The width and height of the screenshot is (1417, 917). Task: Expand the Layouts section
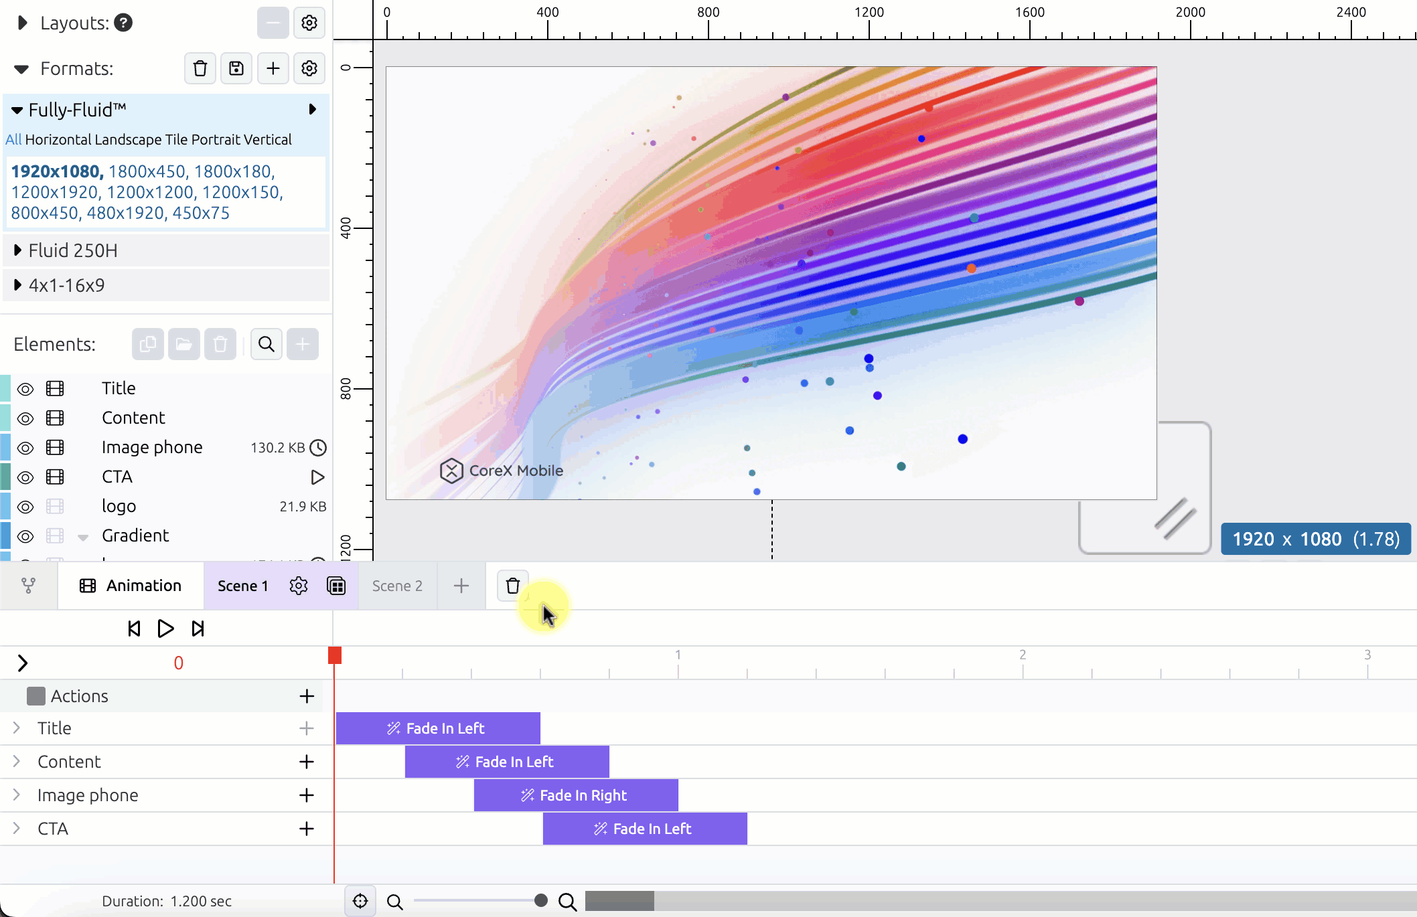click(x=22, y=23)
